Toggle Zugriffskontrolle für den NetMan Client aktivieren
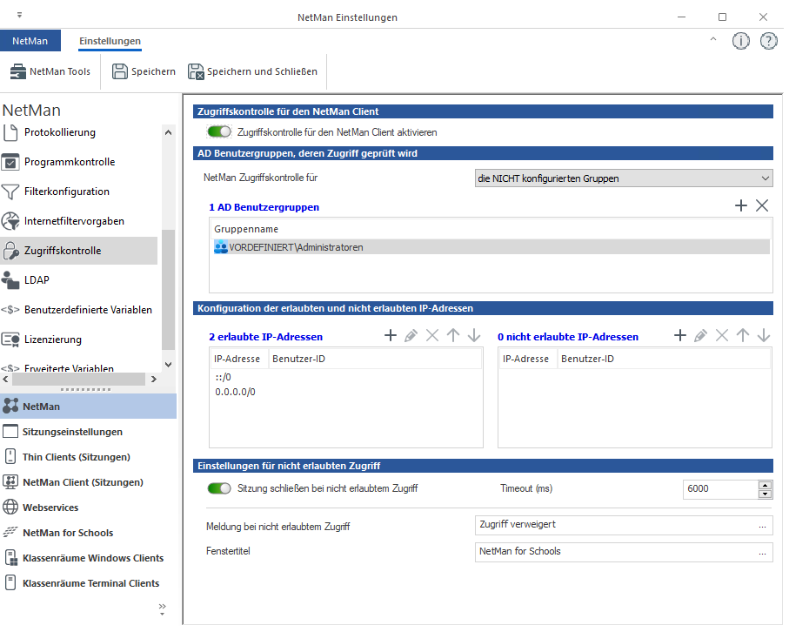The width and height of the screenshot is (789, 632). coord(219,132)
